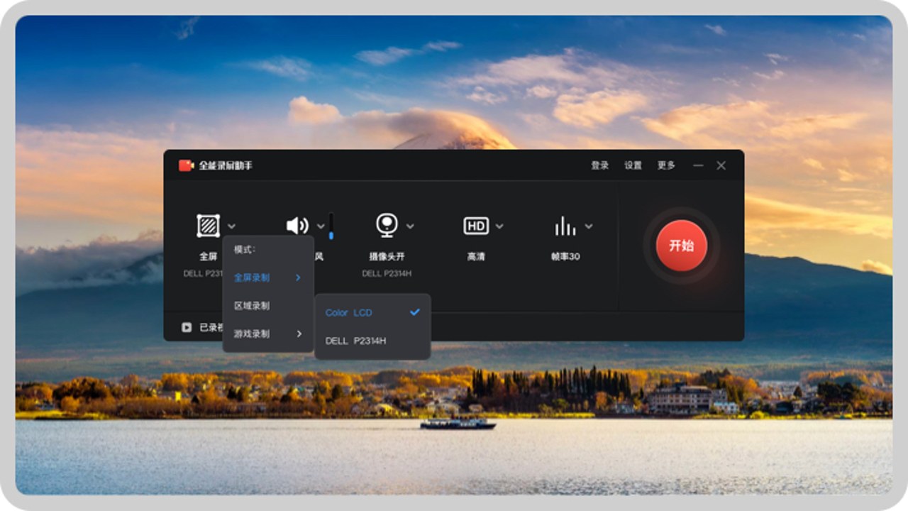The image size is (908, 511).
Task: Click the full-screen capture mode icon
Action: point(209,226)
